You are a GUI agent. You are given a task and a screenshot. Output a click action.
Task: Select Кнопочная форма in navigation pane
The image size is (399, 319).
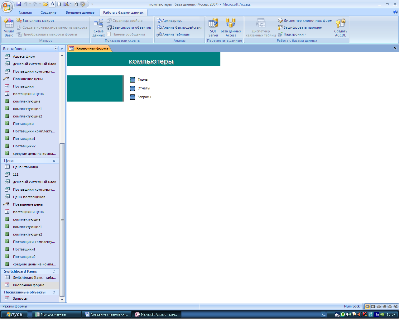tap(30, 285)
